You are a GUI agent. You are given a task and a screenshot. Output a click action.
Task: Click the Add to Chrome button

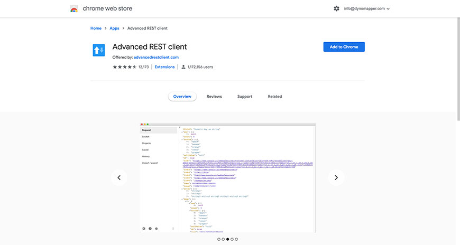[x=344, y=47]
